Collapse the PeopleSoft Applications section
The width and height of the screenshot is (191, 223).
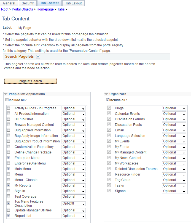point(6,94)
